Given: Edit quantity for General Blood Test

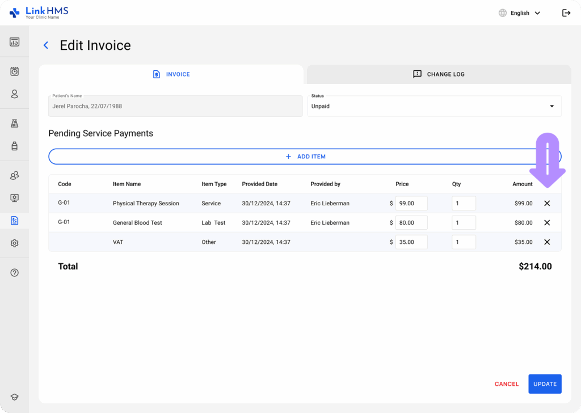Looking at the screenshot, I should click(x=464, y=222).
